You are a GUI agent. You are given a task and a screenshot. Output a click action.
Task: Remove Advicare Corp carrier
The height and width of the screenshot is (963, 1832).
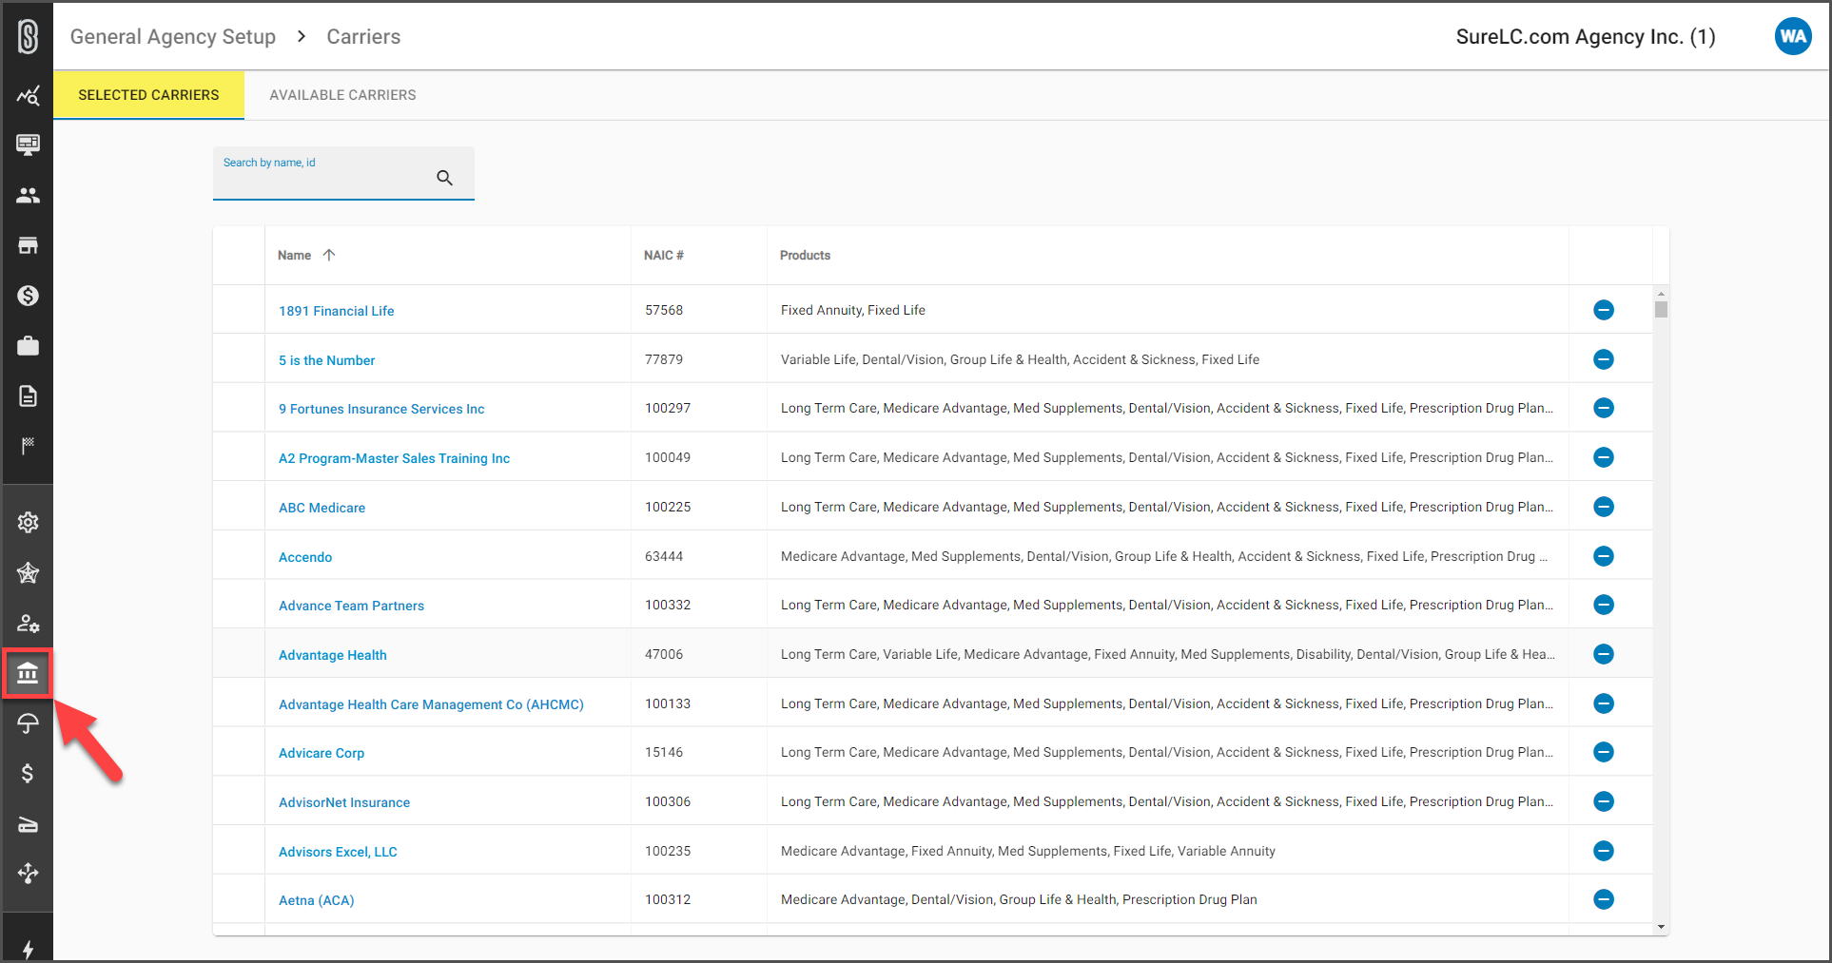pos(1604,752)
